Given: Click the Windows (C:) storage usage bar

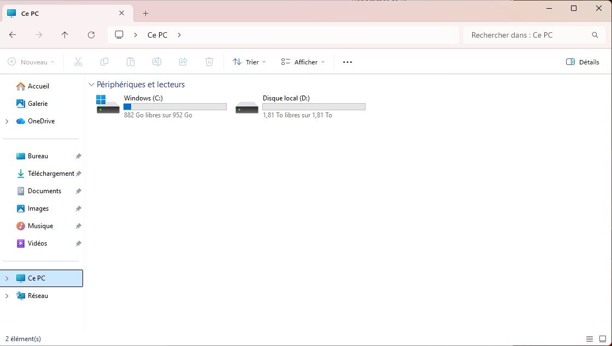Looking at the screenshot, I should [x=175, y=107].
